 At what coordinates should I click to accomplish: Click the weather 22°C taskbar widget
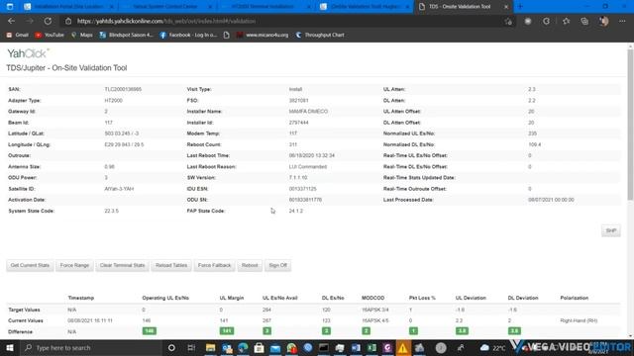[492, 348]
